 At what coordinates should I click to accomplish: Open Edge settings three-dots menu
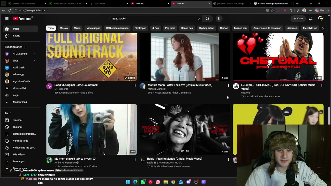point(310,10)
